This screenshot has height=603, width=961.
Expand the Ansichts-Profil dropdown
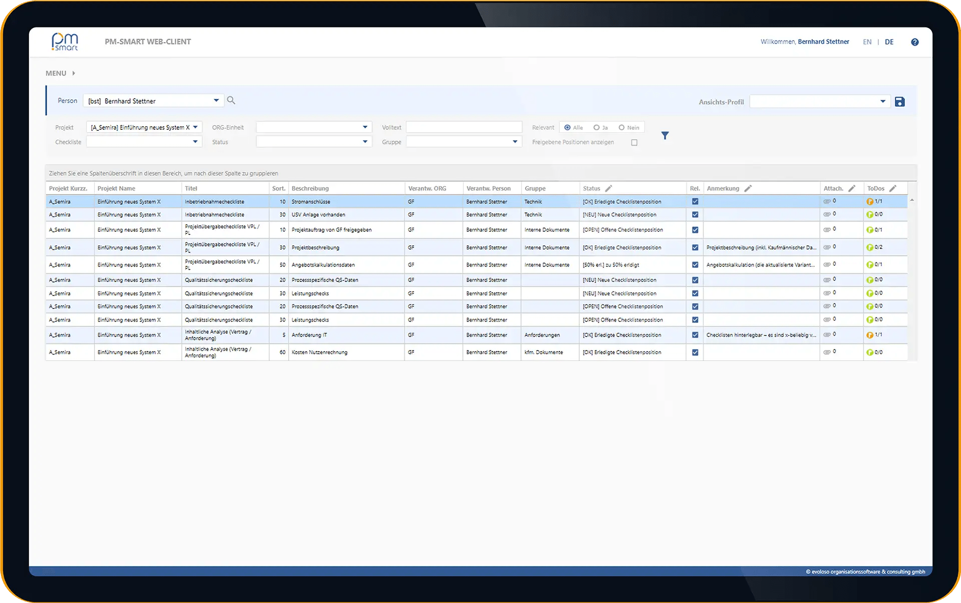(x=882, y=102)
